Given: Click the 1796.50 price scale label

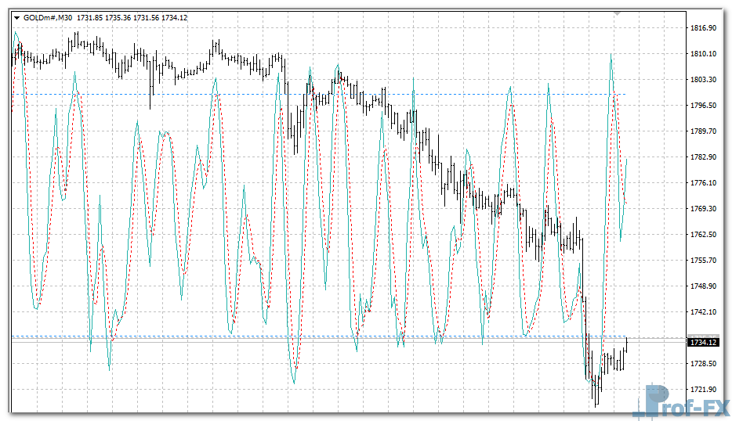Looking at the screenshot, I should pos(703,106).
